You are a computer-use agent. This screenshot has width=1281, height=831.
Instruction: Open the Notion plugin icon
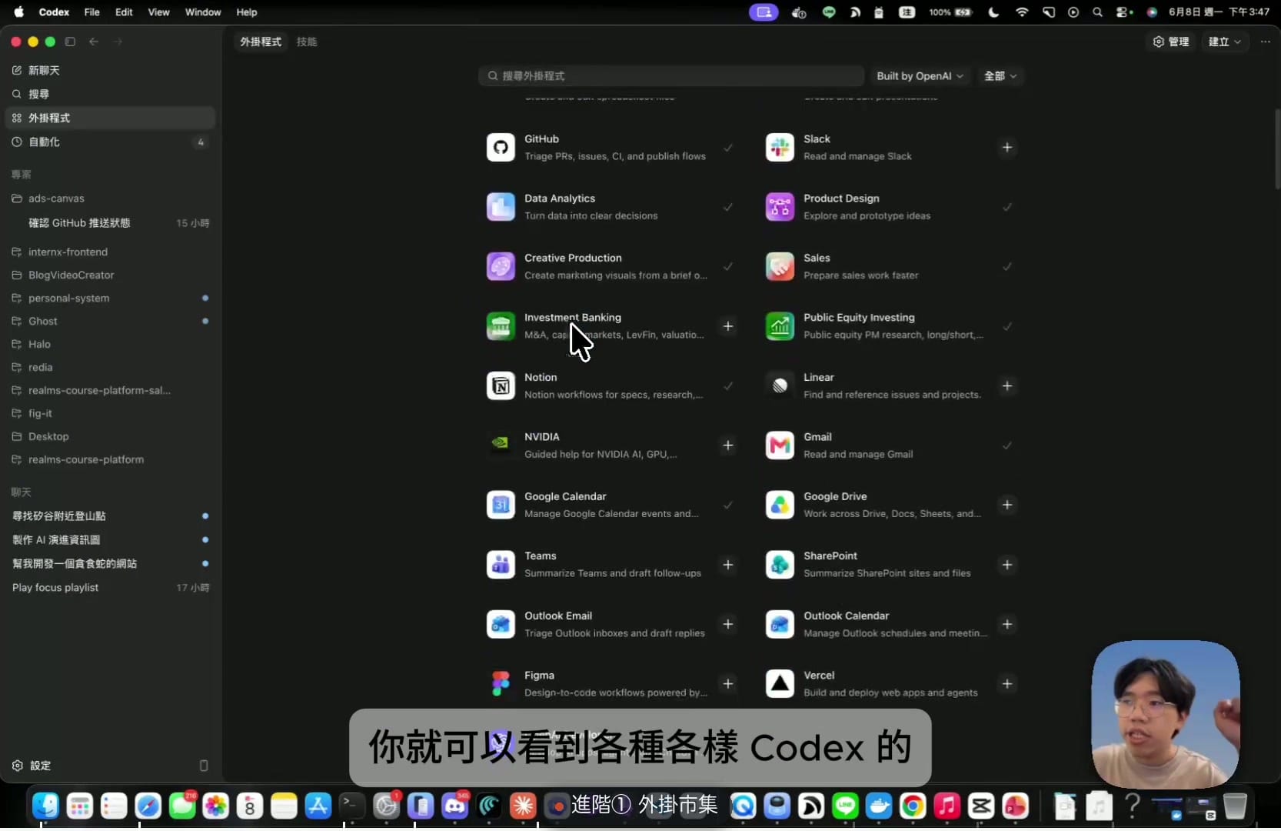(501, 385)
